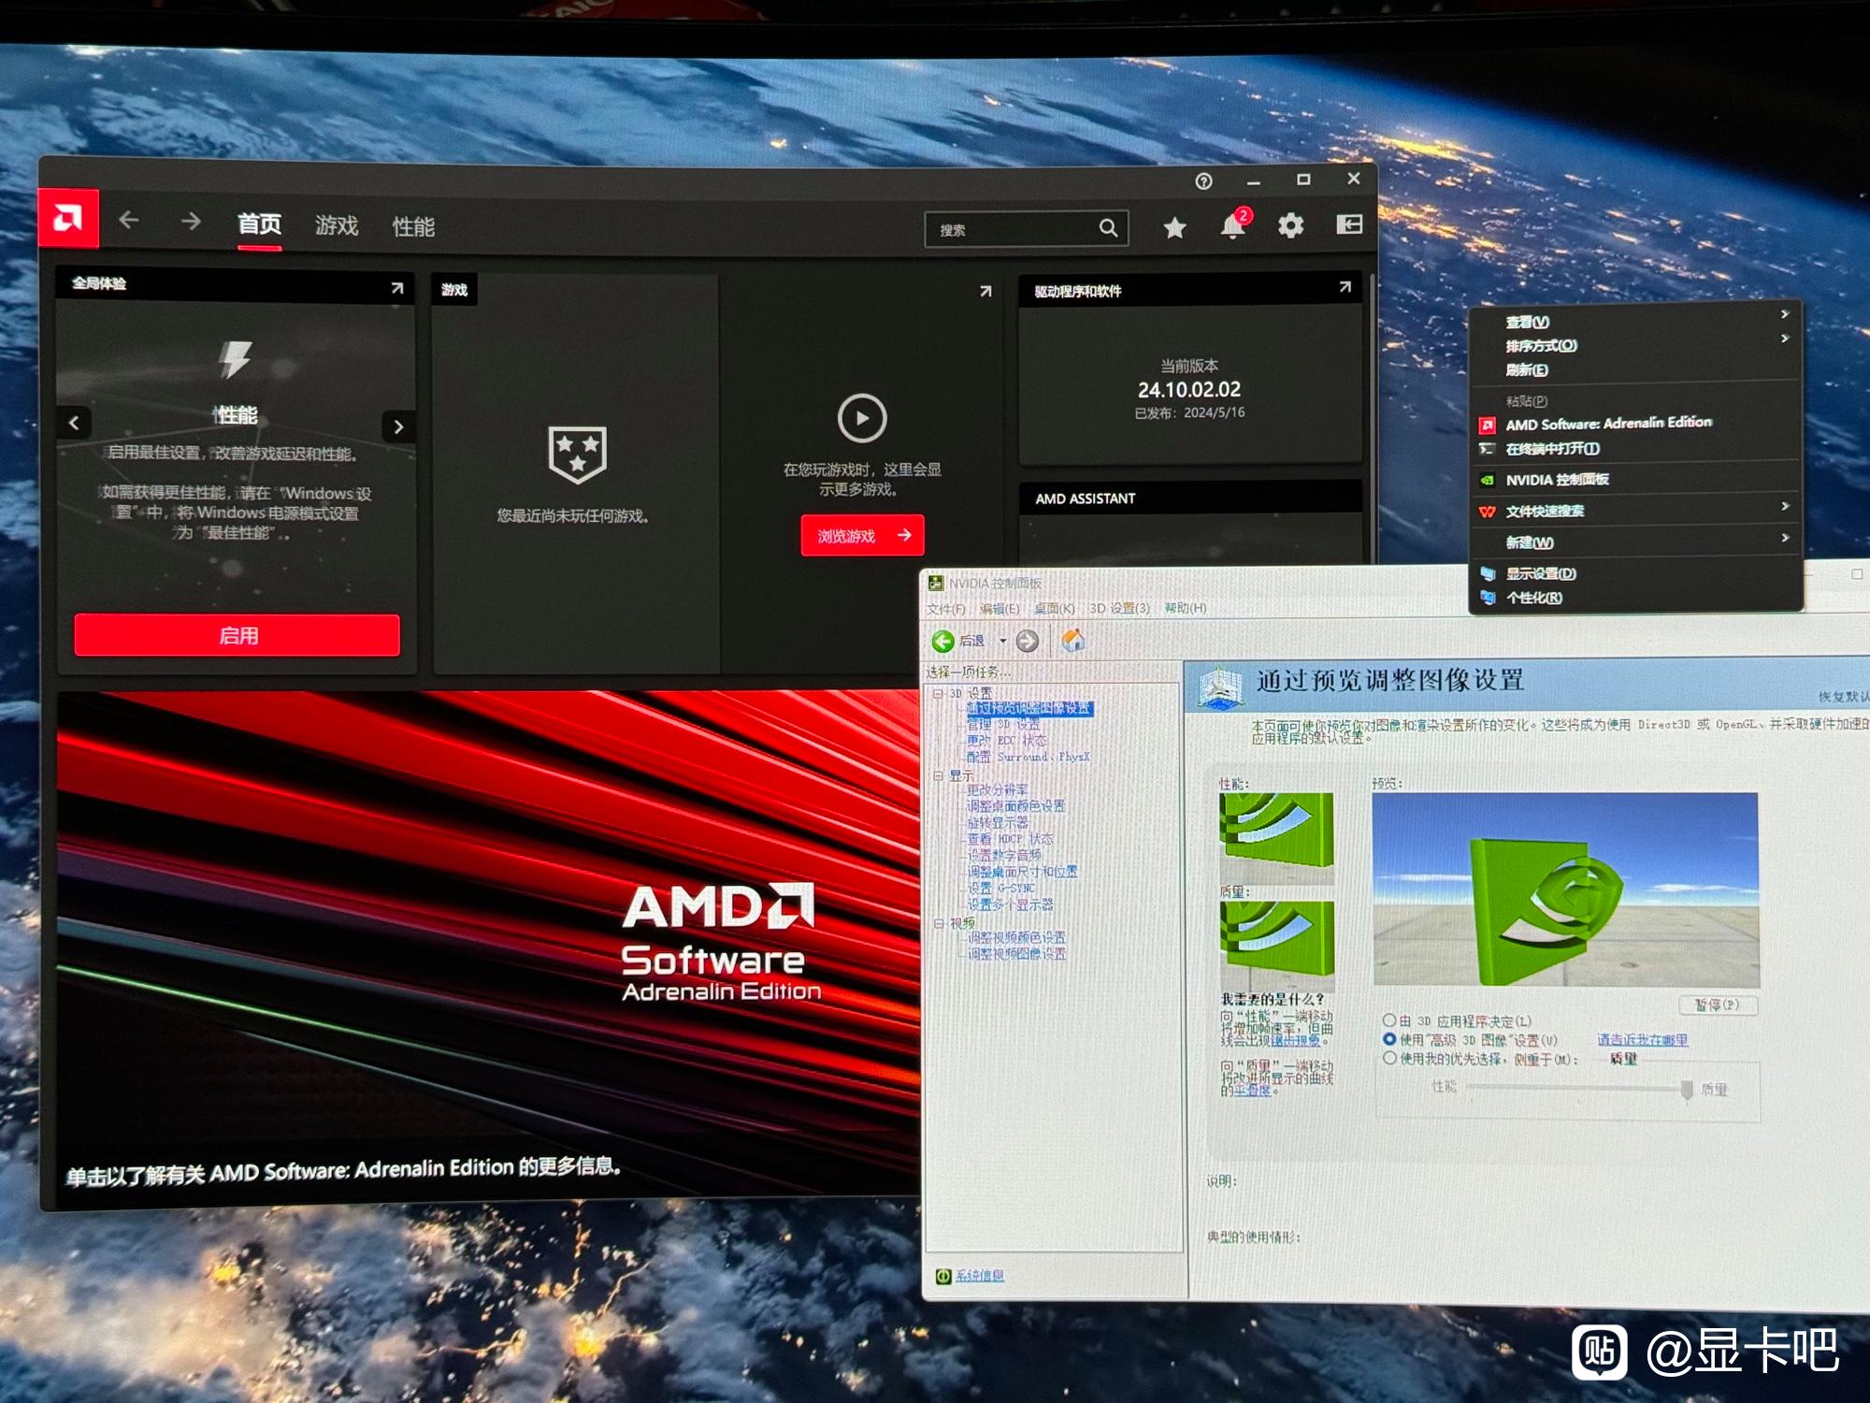Collapse the 显示 tree node
This screenshot has height=1403, width=1870.
point(938,775)
